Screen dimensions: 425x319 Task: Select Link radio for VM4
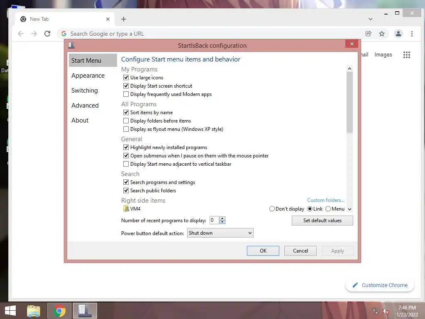tap(310, 209)
